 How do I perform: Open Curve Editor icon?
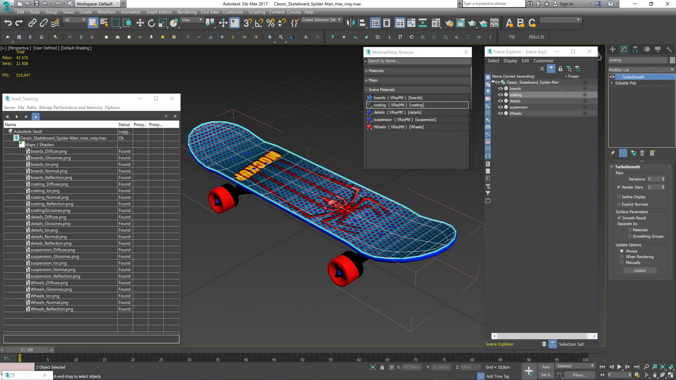pyautogui.click(x=411, y=23)
